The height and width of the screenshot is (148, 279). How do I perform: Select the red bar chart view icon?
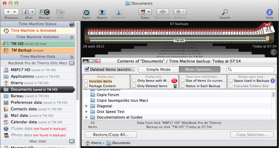[98, 61]
